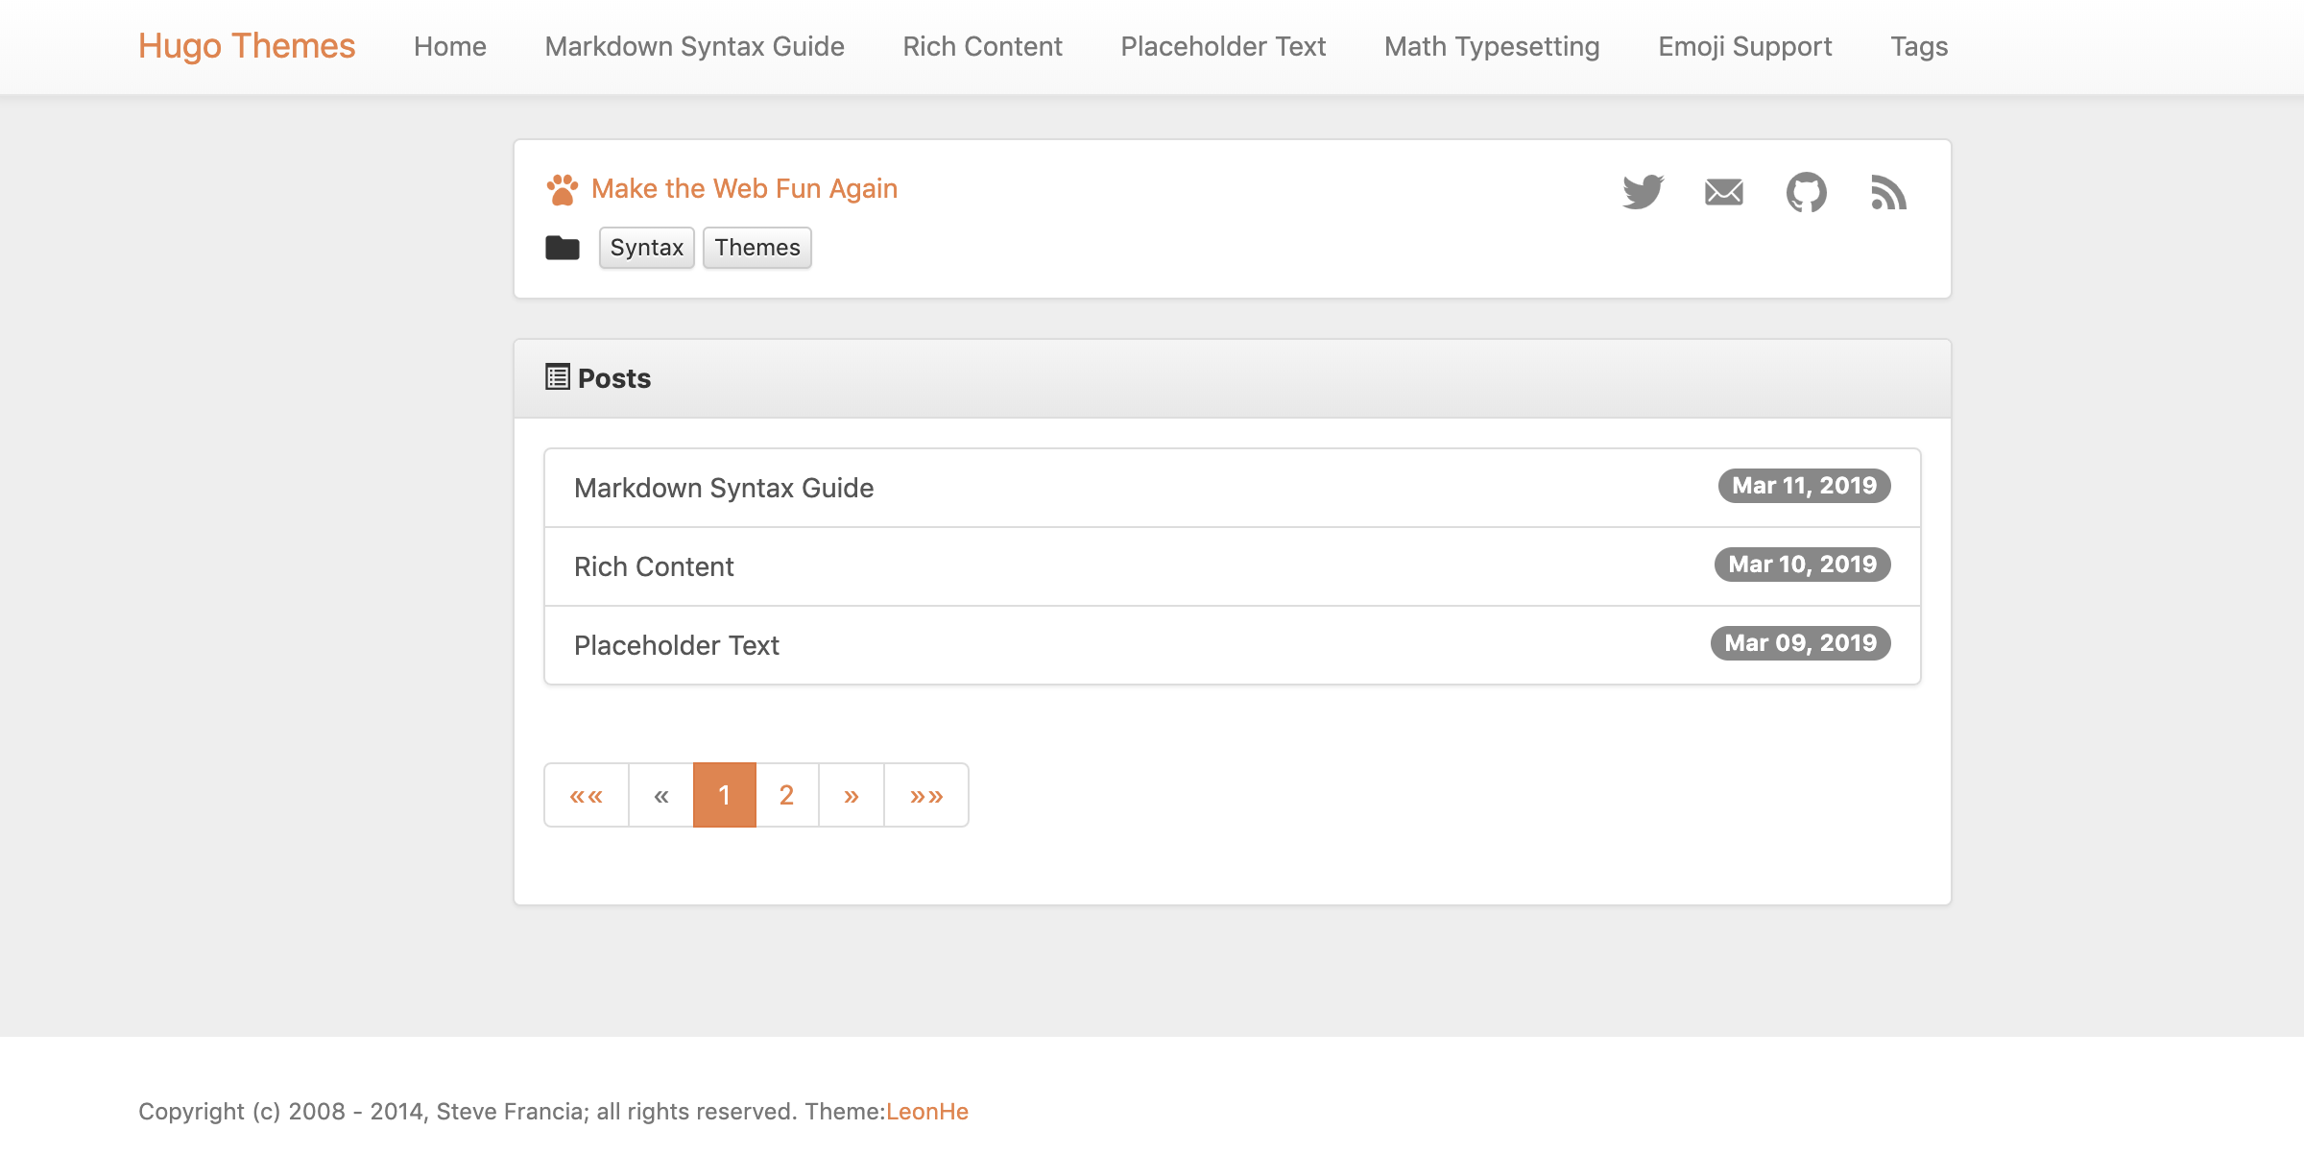2304x1154 pixels.
Task: Open the Math Typesetting menu item
Action: click(x=1491, y=45)
